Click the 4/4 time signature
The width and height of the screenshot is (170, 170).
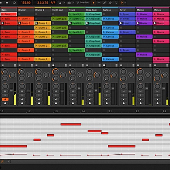pyautogui.click(x=53, y=2)
